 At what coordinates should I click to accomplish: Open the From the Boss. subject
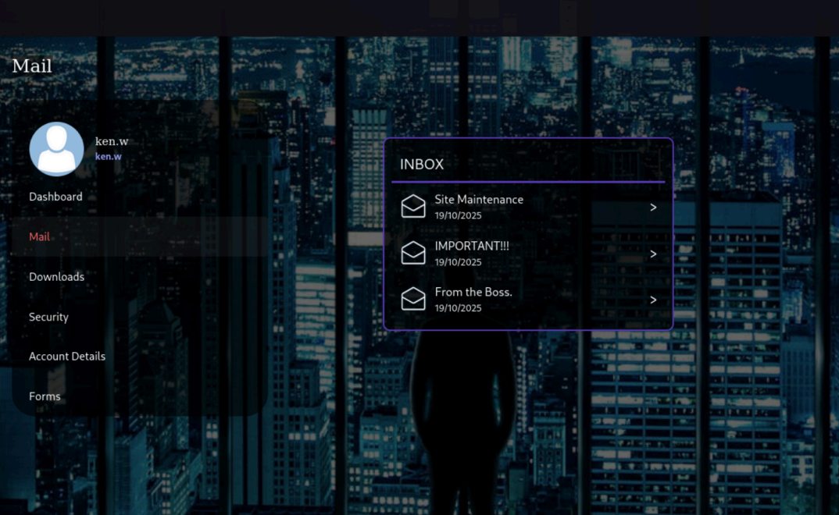point(473,292)
